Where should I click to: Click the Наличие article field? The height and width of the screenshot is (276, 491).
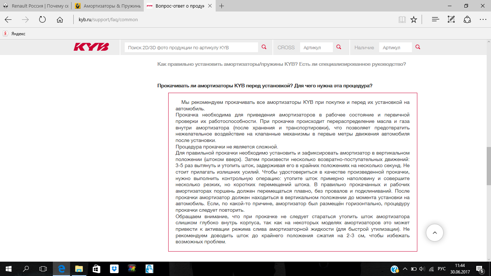(x=395, y=47)
